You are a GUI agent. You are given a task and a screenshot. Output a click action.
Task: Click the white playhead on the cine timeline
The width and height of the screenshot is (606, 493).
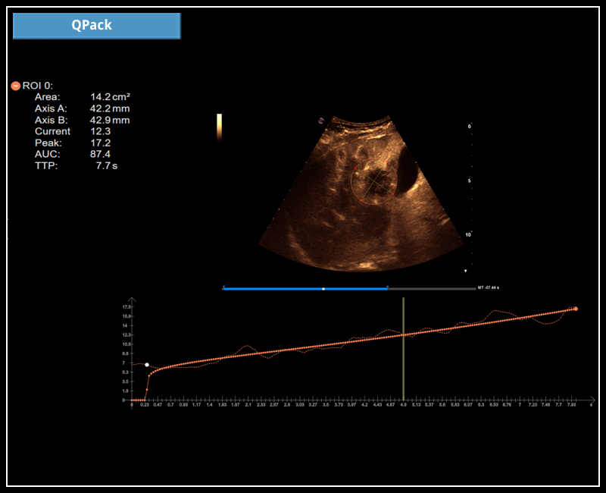click(x=323, y=289)
